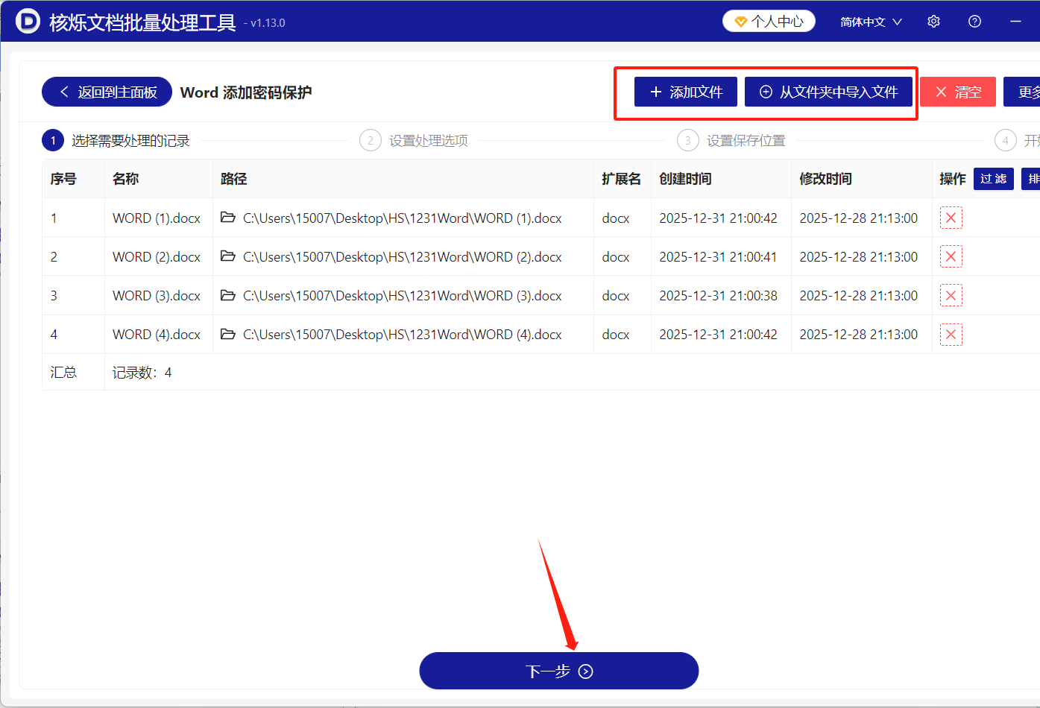Click the plus icon inside 添加文件 button
Screen dimensions: 1040x708
tap(656, 91)
